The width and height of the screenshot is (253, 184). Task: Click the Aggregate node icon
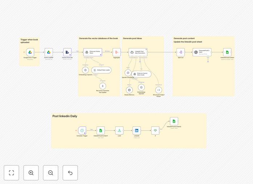click(117, 52)
